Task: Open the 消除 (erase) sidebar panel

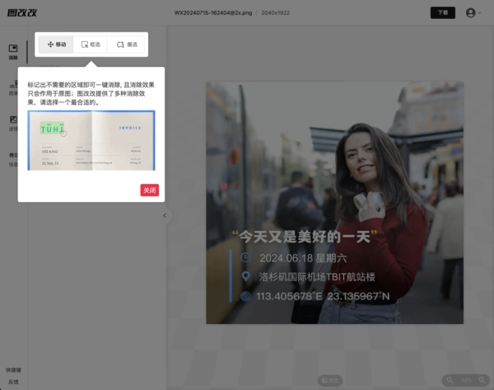Action: (13, 52)
